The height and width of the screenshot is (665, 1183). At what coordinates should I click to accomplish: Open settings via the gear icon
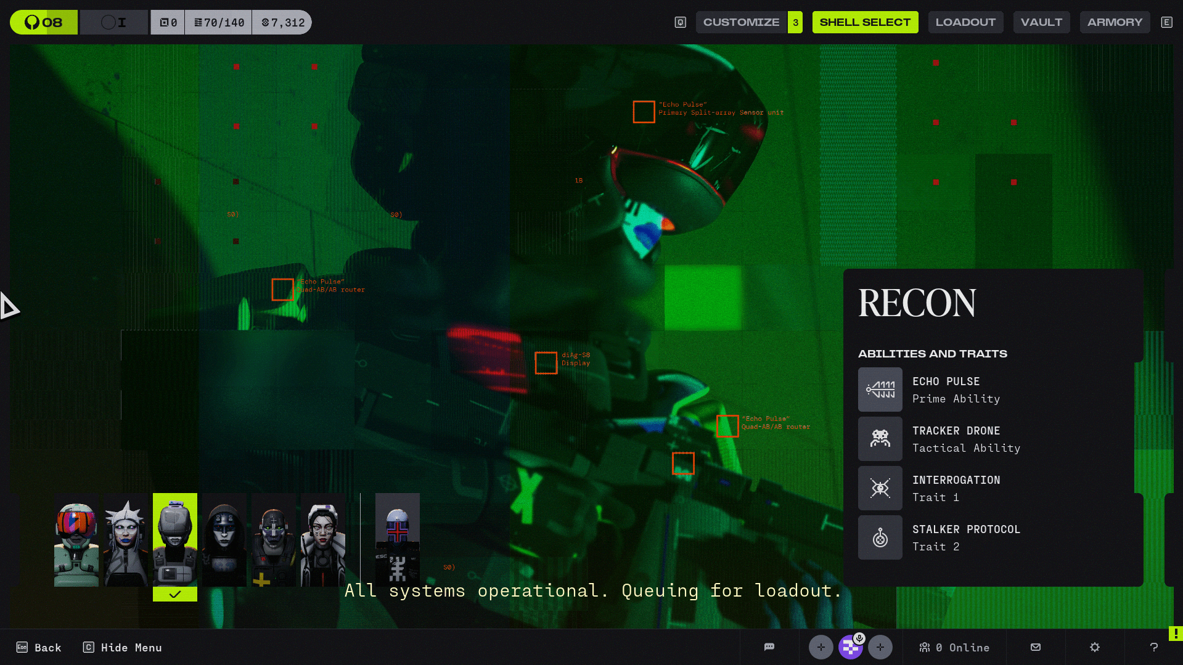click(1095, 647)
